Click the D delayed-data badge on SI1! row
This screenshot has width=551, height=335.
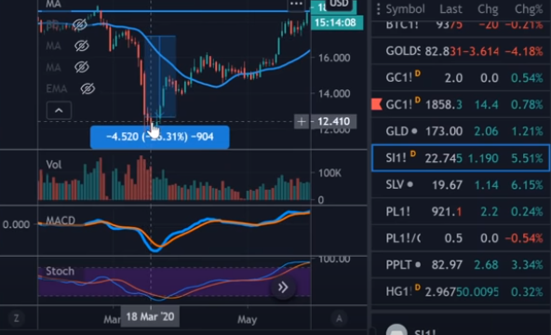coord(413,154)
